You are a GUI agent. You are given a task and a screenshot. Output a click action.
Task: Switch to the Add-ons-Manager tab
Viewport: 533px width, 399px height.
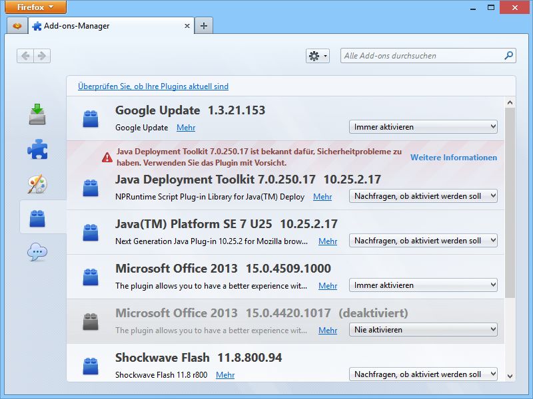click(x=111, y=26)
